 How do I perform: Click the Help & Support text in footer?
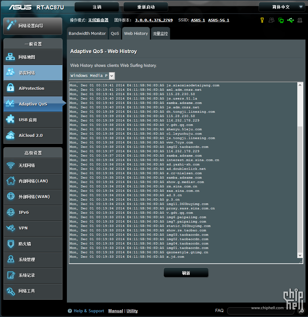(89, 311)
